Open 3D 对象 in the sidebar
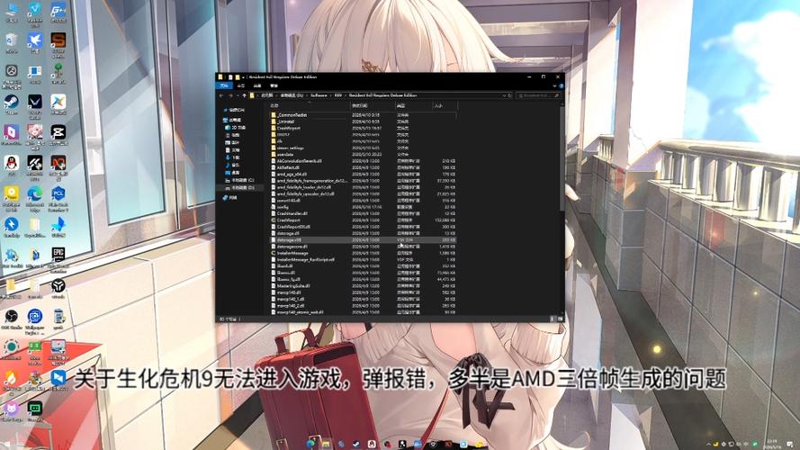Image resolution: width=800 pixels, height=450 pixels. 235,128
